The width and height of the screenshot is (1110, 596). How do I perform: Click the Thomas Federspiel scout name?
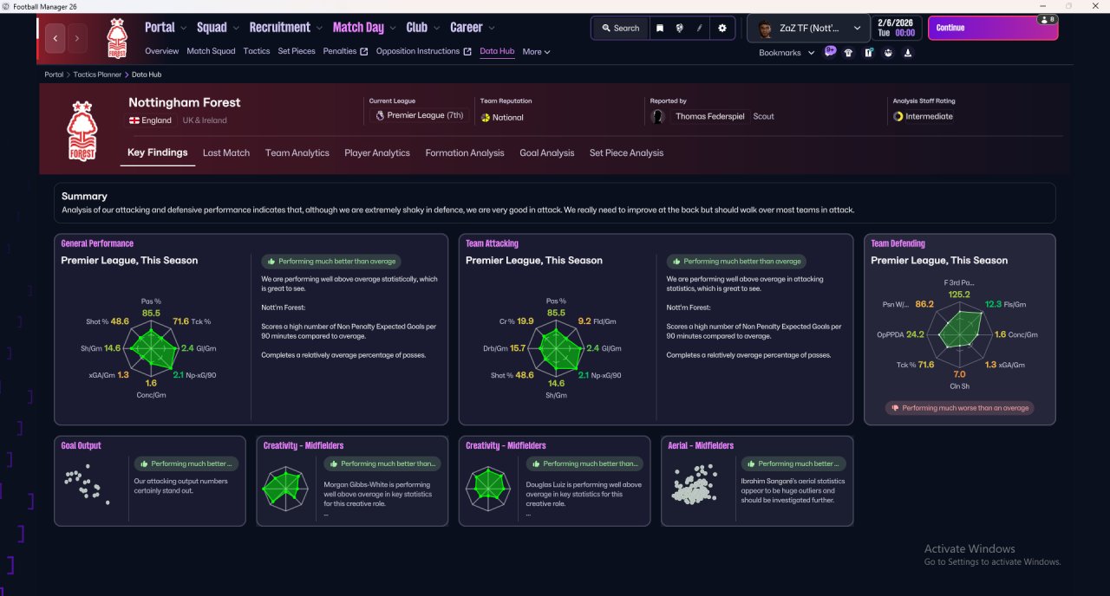pos(712,116)
